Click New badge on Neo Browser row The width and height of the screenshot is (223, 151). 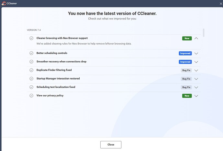[x=187, y=38]
